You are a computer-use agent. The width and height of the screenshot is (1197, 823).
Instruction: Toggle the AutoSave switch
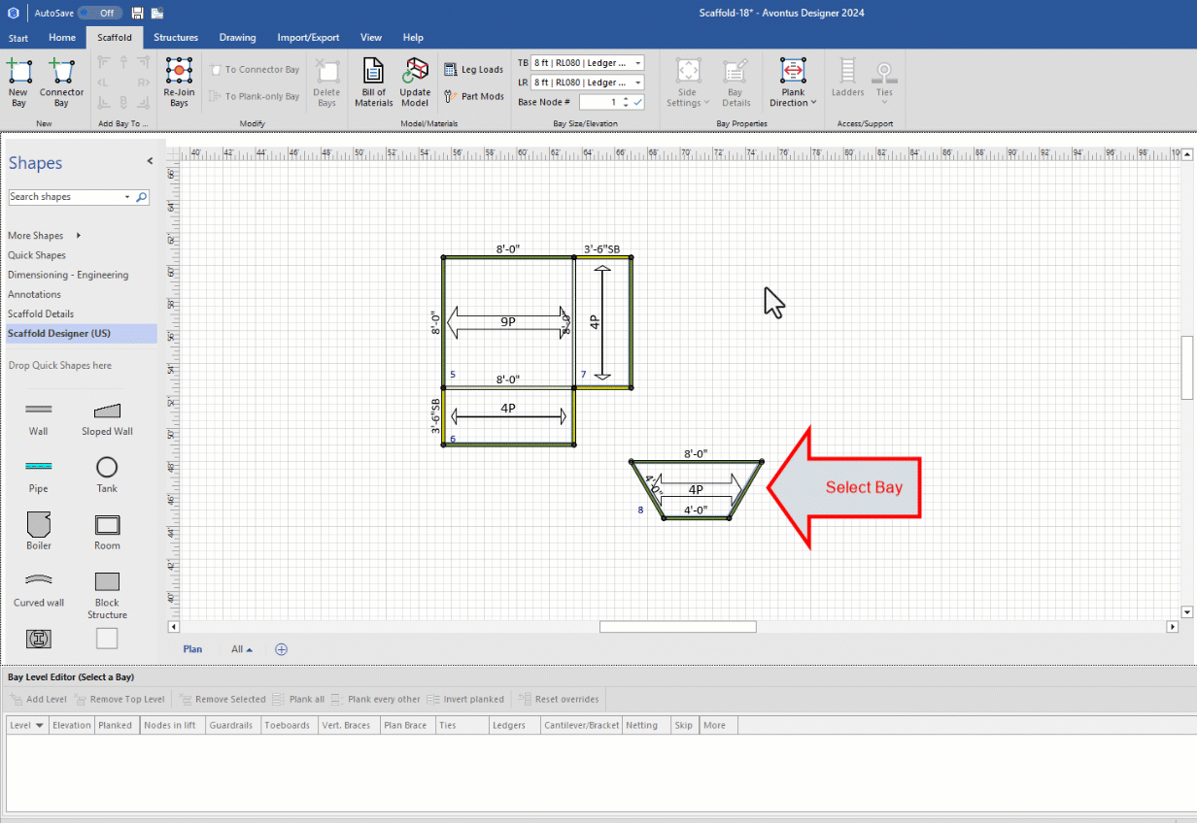pyautogui.click(x=99, y=13)
